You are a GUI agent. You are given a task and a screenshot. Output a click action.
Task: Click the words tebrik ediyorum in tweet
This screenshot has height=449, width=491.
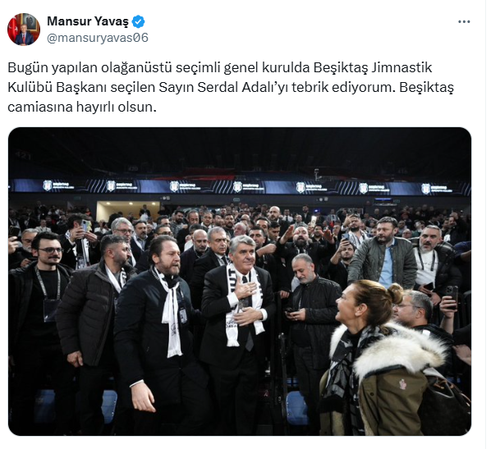click(x=342, y=88)
